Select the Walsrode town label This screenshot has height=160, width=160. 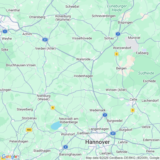(x=83, y=59)
